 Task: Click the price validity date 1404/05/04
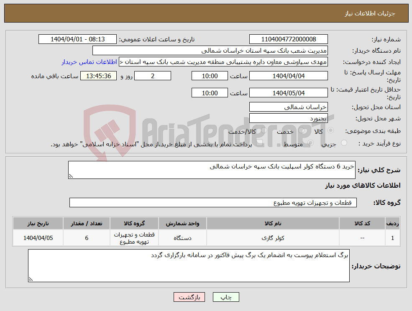click(x=289, y=93)
